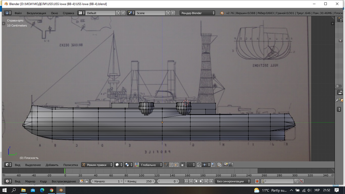Click frame 100 on the timeline ruler
Viewport: 345px width, 194px height.
coord(141,175)
